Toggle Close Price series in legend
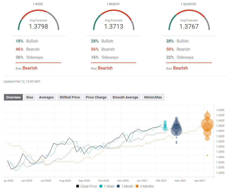The image size is (228, 191). [86, 186]
